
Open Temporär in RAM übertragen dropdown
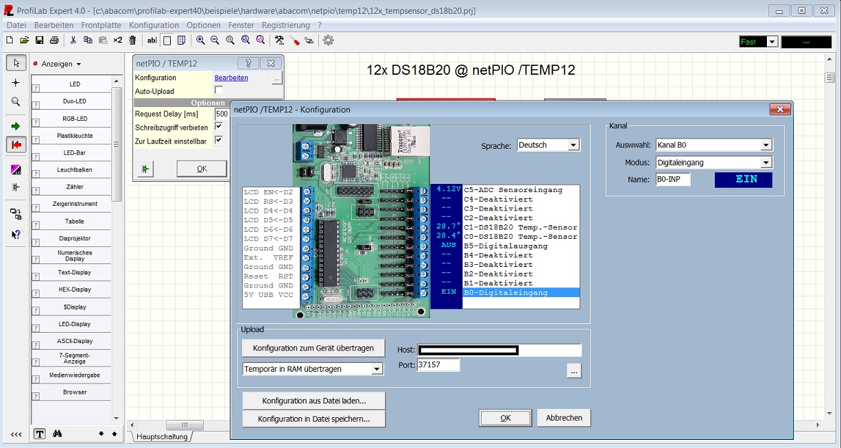pyautogui.click(x=377, y=369)
